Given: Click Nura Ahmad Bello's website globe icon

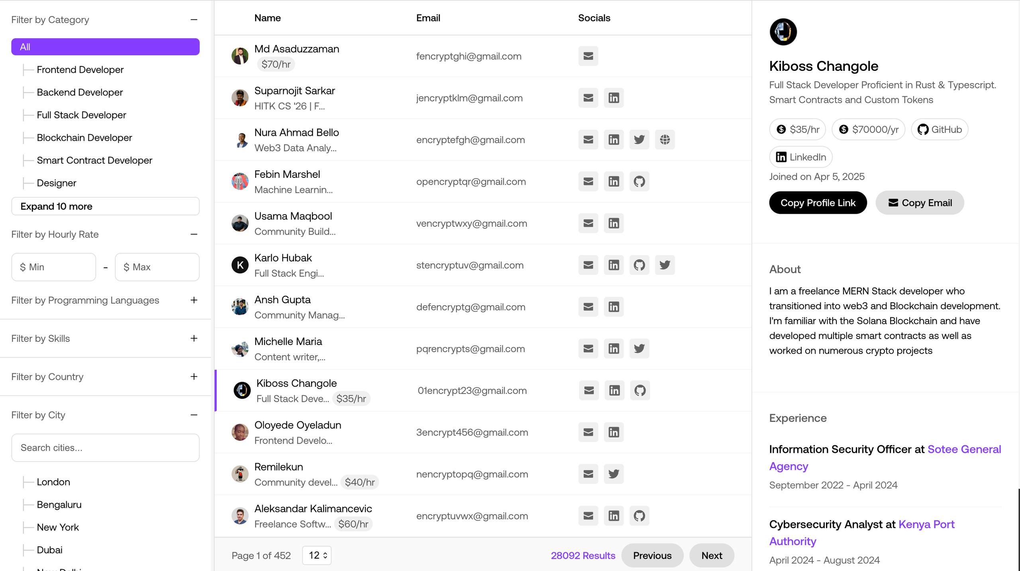Looking at the screenshot, I should (665, 140).
